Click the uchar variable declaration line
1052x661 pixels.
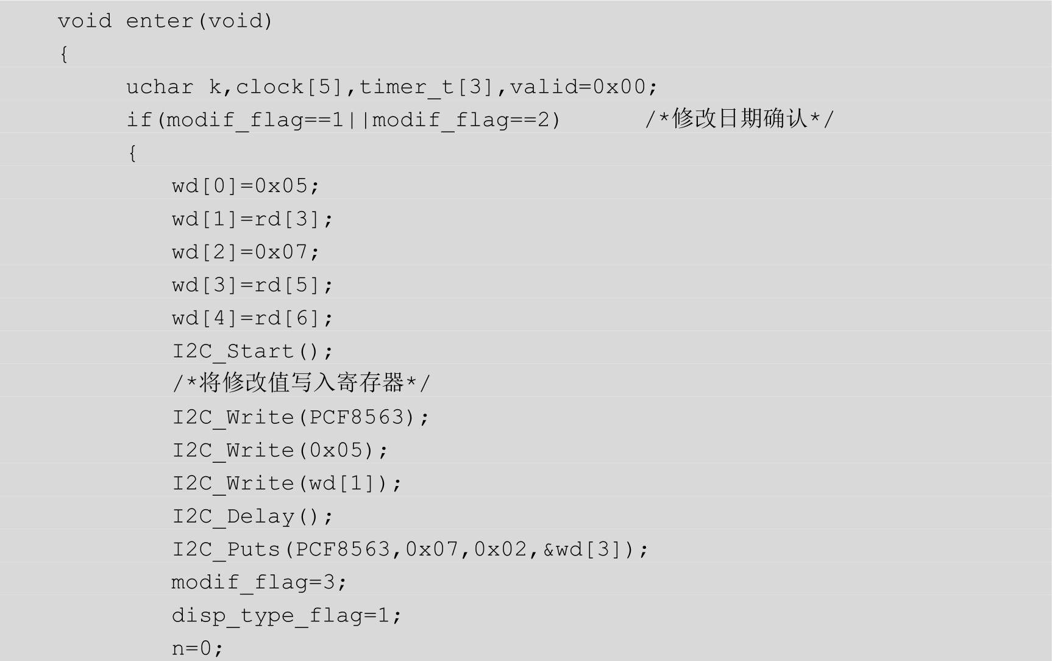tap(390, 87)
